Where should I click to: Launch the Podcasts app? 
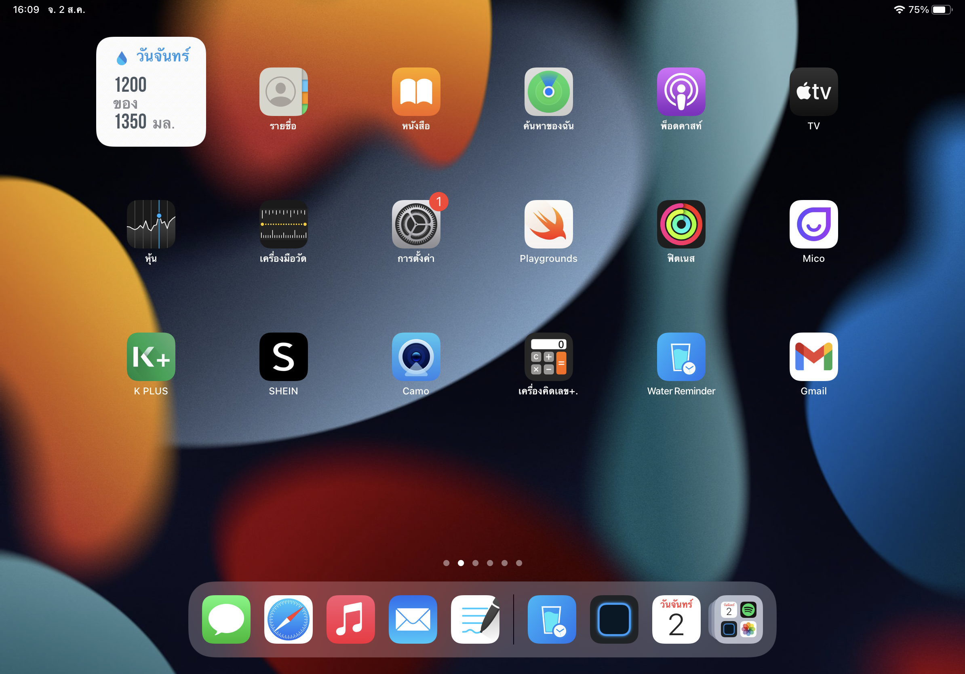click(x=681, y=92)
